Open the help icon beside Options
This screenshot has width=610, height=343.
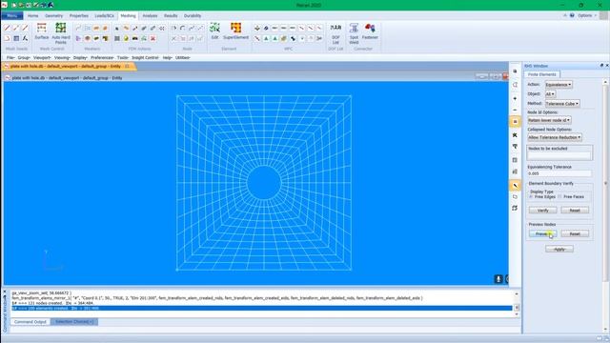tap(572, 15)
